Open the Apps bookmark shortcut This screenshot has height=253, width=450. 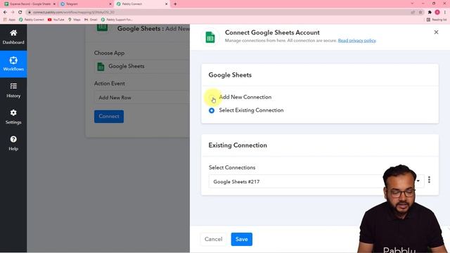tap(9, 20)
